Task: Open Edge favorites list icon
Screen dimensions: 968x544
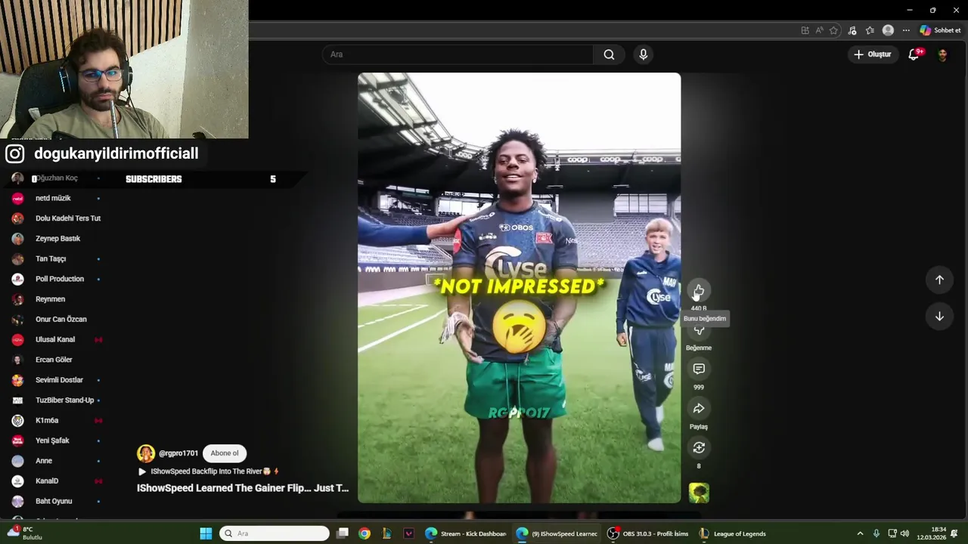Action: coord(870,30)
